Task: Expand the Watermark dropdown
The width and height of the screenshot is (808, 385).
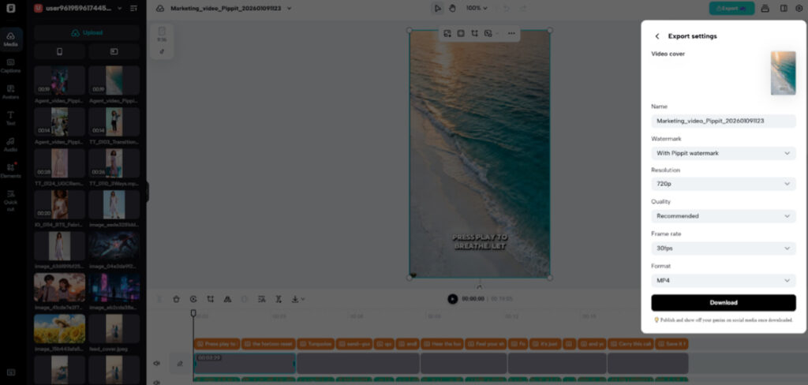Action: point(723,153)
